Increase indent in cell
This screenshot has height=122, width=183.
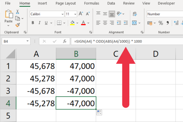(x=126, y=23)
